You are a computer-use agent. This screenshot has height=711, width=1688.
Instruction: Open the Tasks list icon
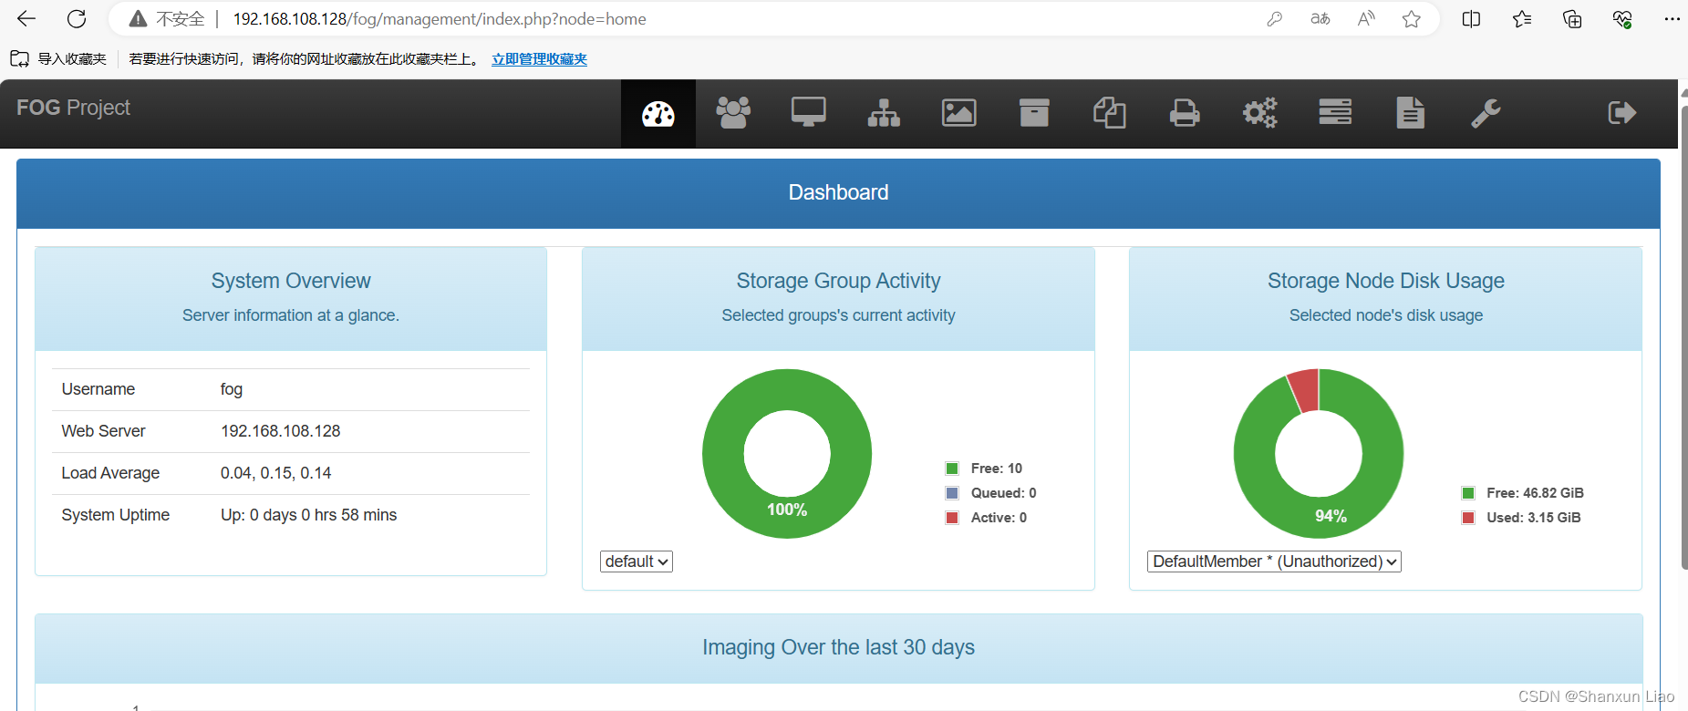pos(1335,112)
